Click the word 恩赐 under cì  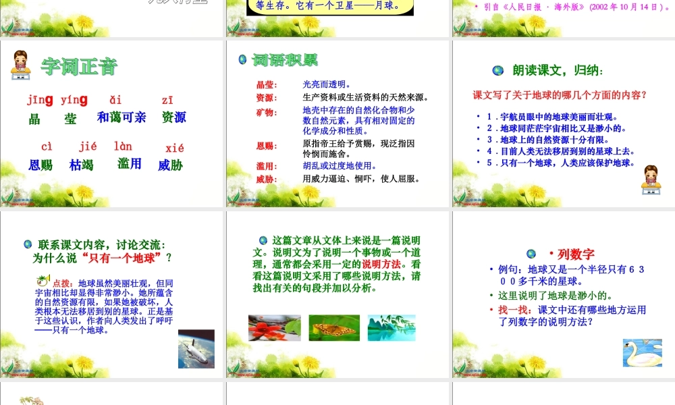coord(40,165)
